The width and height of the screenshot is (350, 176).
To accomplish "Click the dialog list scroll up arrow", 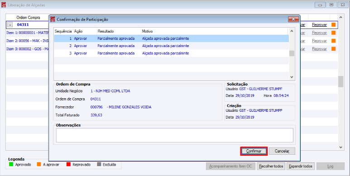I will point(292,31).
